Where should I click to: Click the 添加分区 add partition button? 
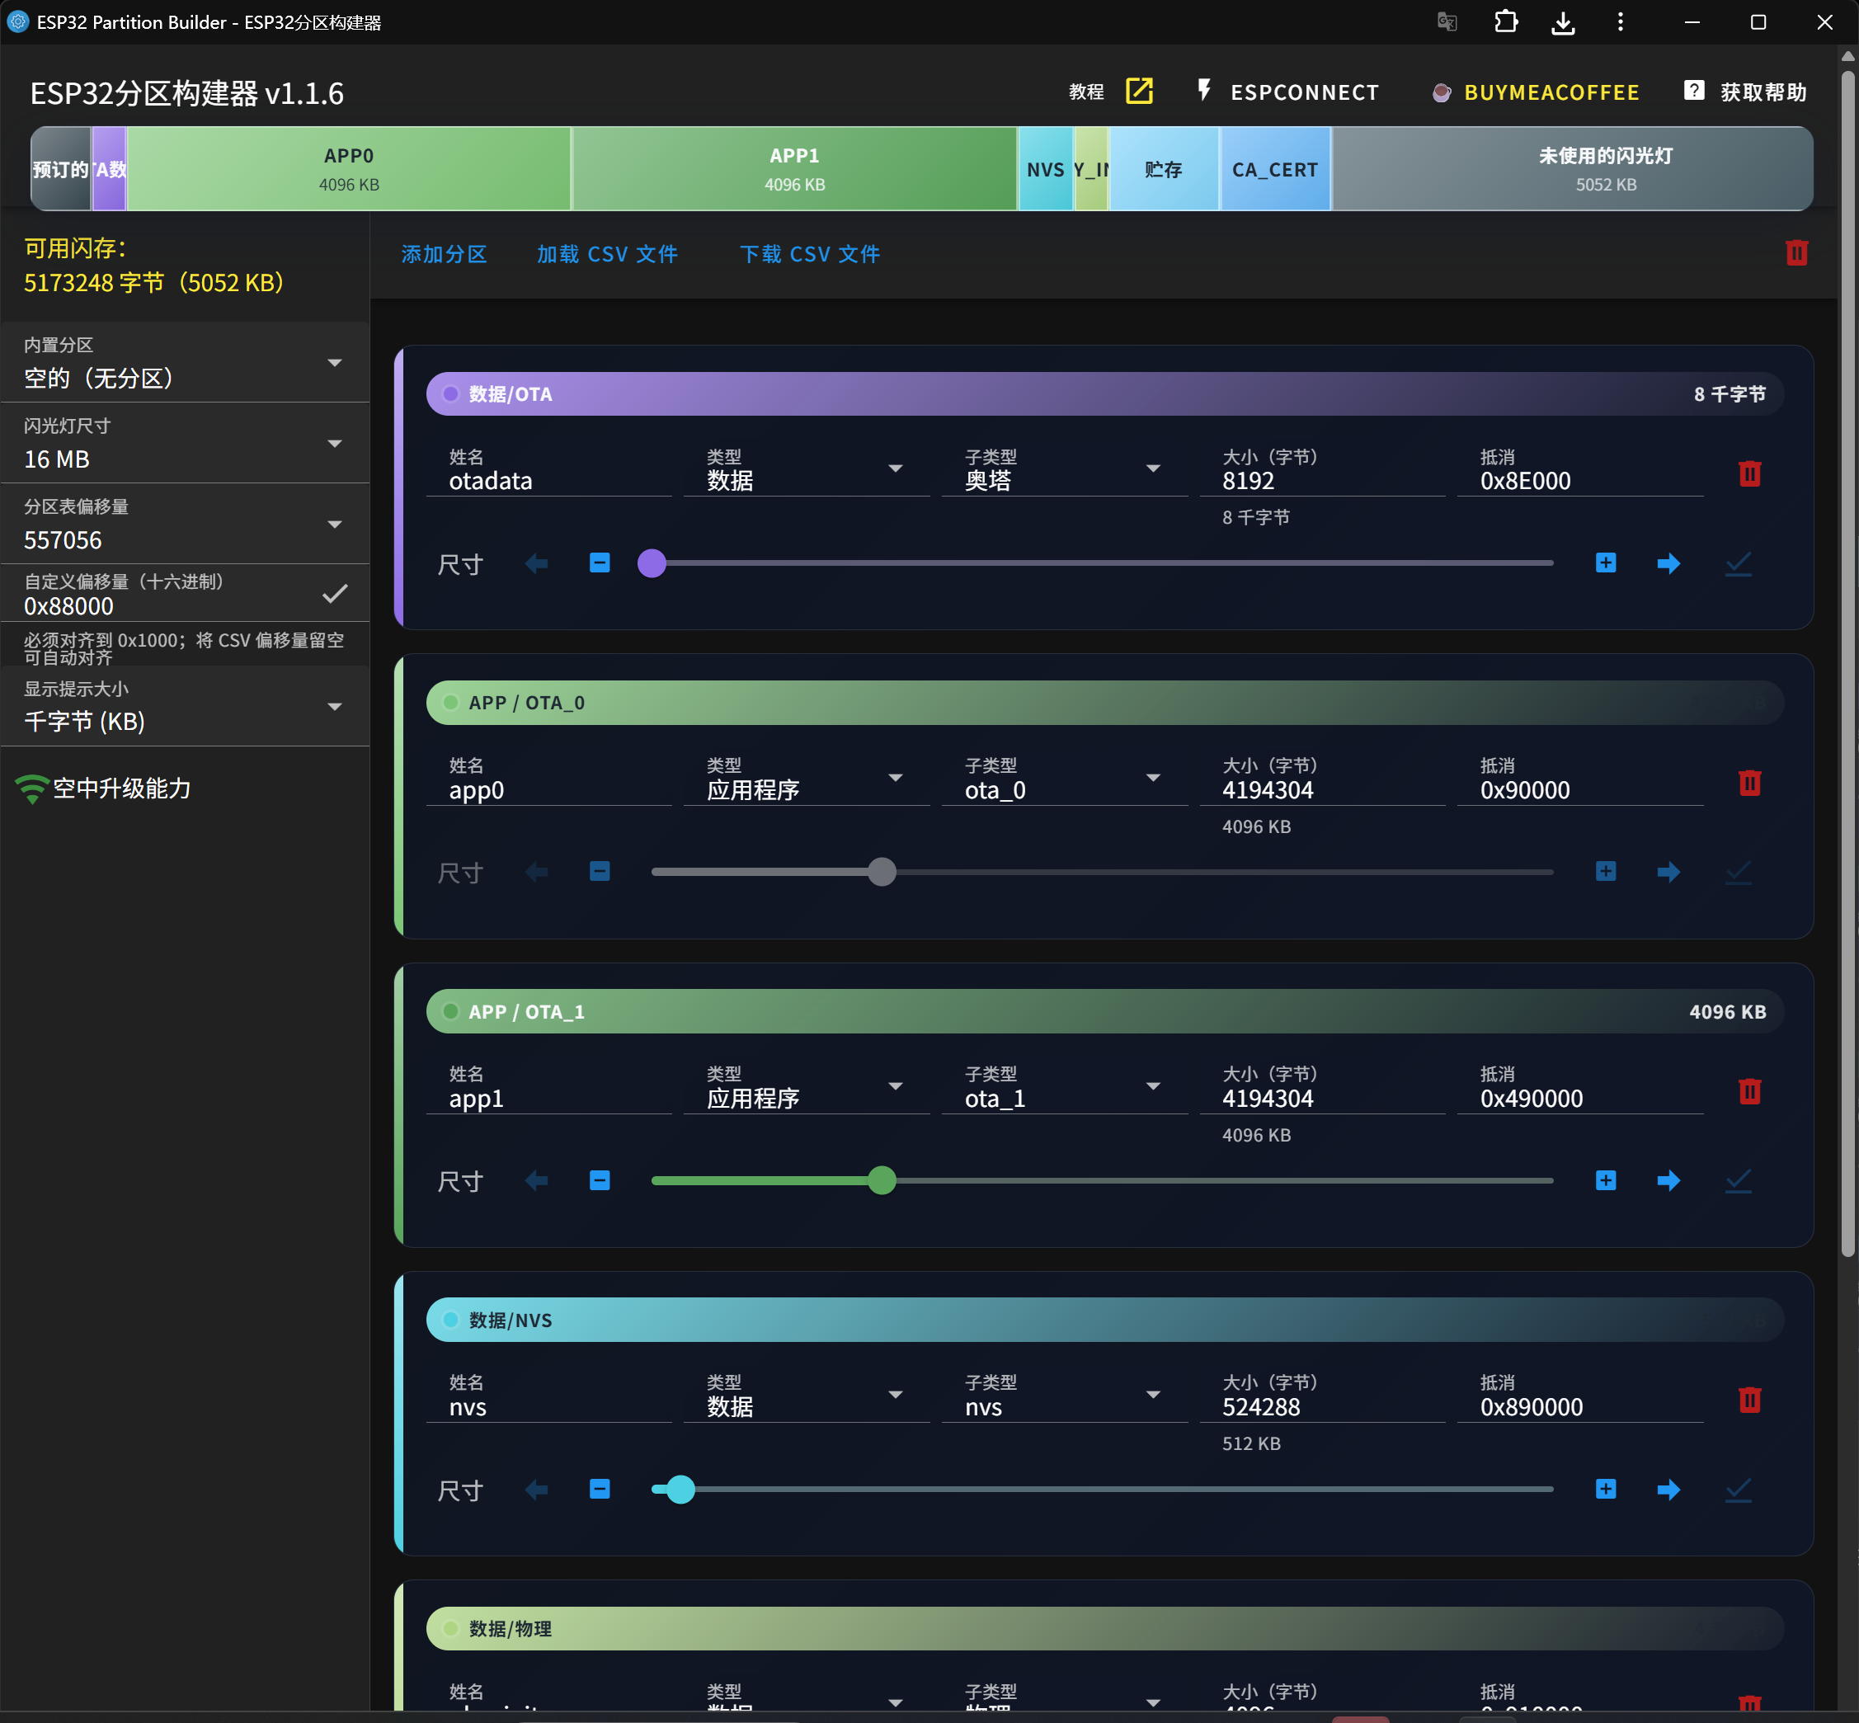tap(444, 253)
